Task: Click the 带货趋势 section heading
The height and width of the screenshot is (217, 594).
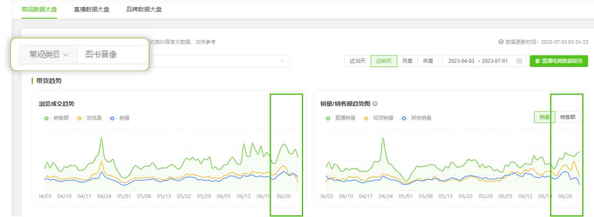Action: 49,81
